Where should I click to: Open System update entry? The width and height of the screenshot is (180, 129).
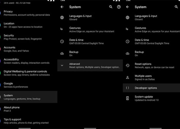point(151,98)
